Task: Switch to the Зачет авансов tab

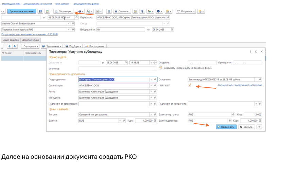Action: 10,40
